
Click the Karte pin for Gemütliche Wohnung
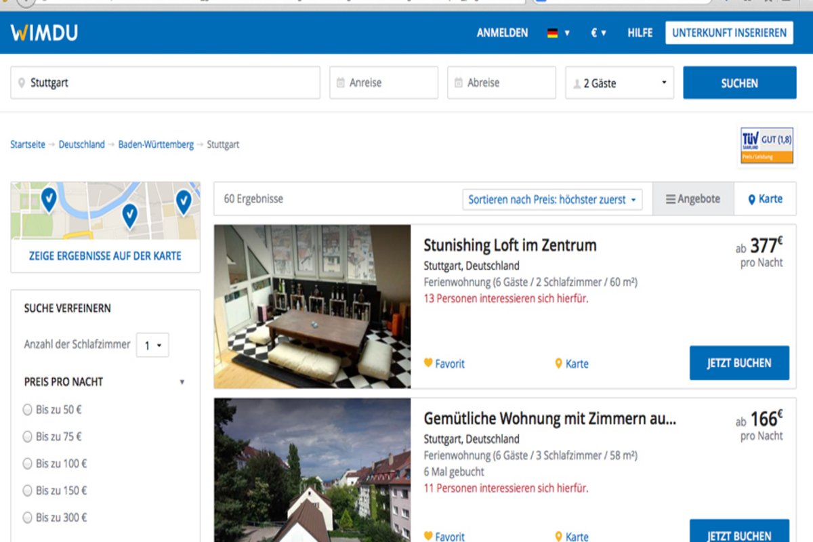559,536
